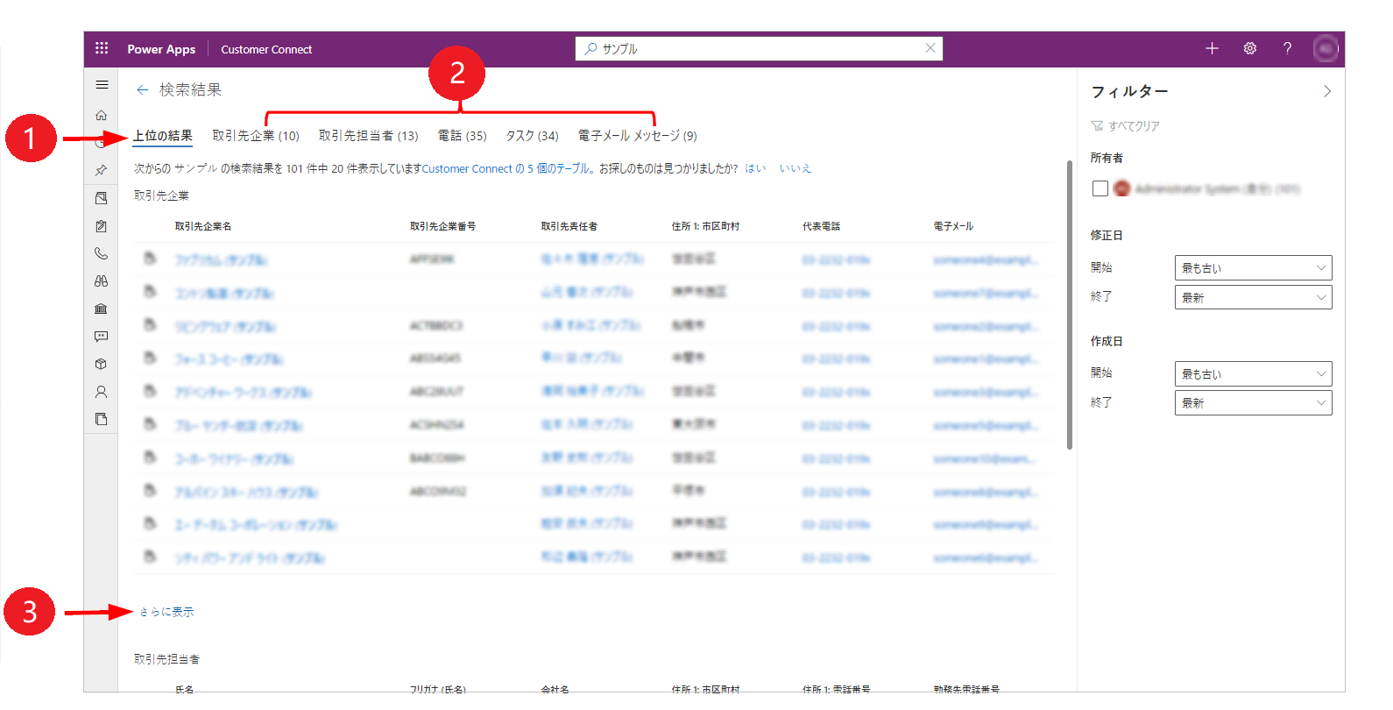Click the 取引先担当者 section heading
The image size is (1393, 710).
[166, 659]
